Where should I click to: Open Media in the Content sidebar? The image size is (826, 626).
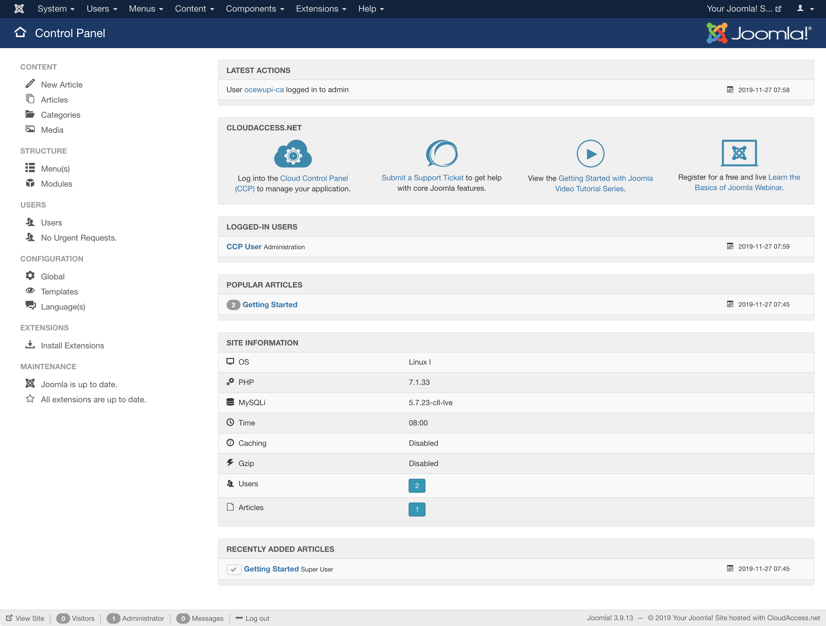[52, 130]
